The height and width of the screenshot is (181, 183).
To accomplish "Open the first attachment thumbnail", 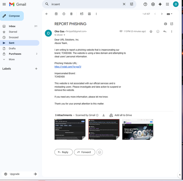I will [70, 129].
